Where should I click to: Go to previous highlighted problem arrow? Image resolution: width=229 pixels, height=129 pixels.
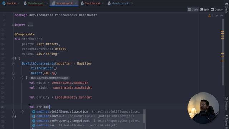point(216,16)
